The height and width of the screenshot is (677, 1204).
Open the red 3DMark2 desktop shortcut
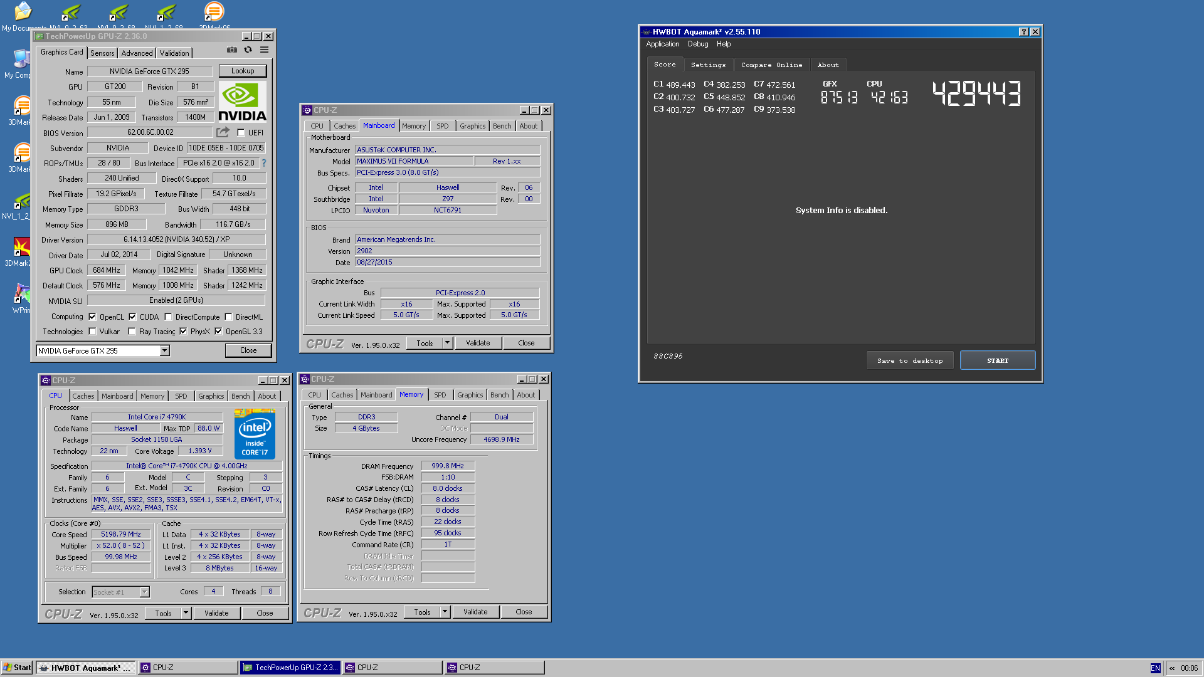21,247
